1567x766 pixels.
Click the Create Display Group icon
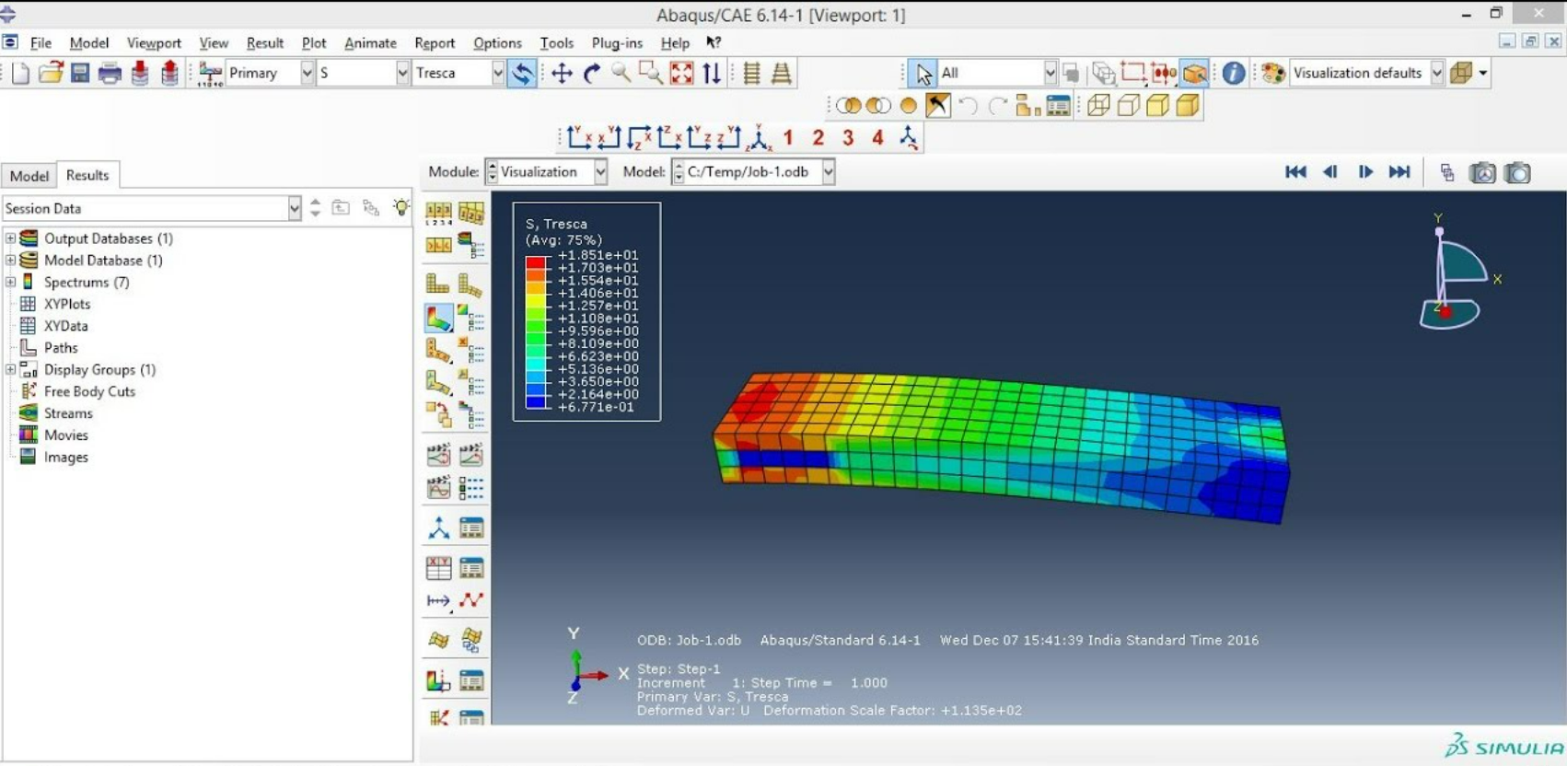[1027, 106]
